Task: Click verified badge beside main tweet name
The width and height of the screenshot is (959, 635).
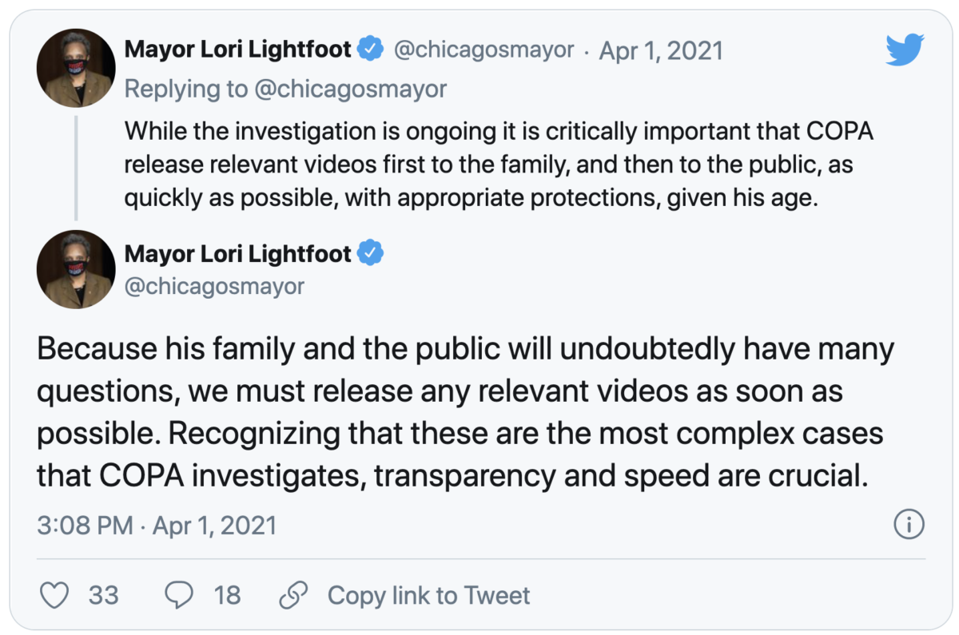Action: click(x=369, y=254)
